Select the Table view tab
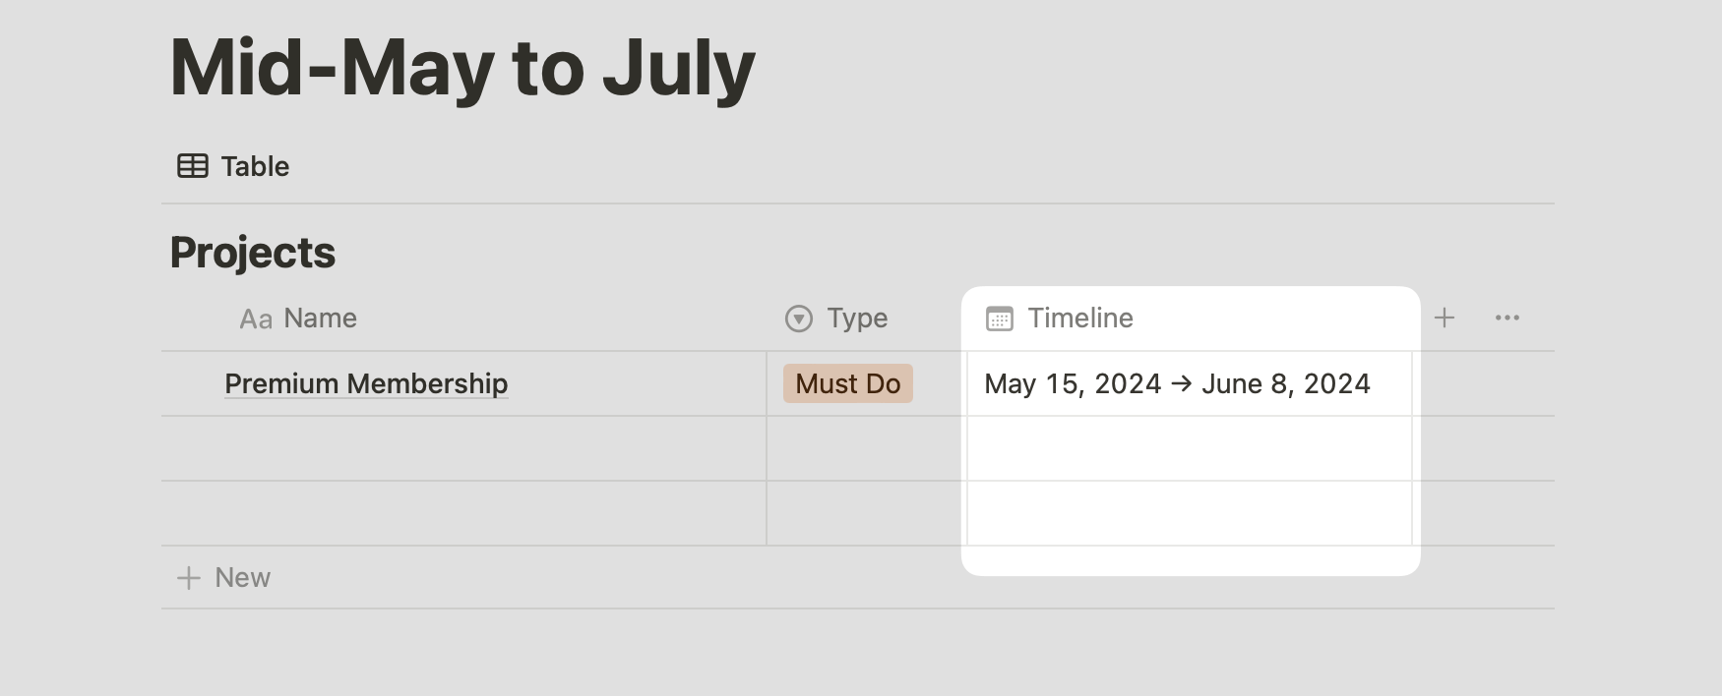This screenshot has width=1722, height=696. pos(233,166)
